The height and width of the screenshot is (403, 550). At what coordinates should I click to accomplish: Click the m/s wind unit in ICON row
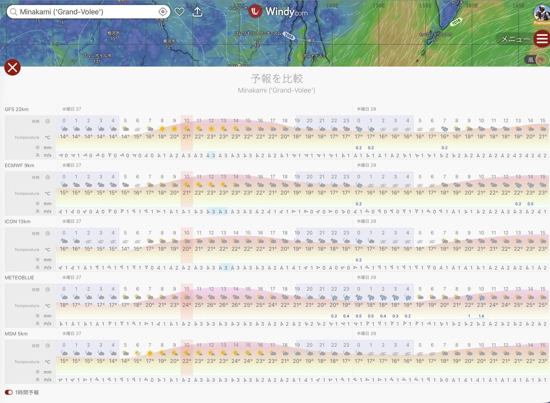47,268
